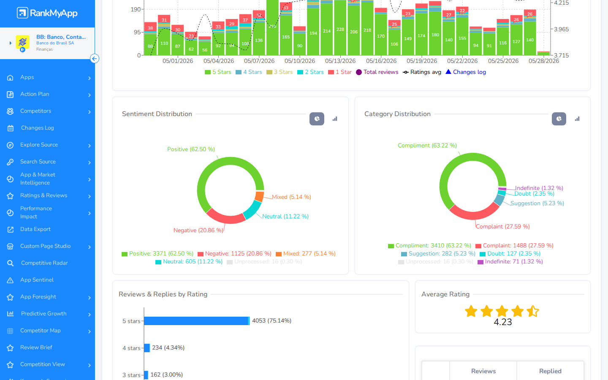Switch Sentiment Distribution to pie chart view
The width and height of the screenshot is (608, 380).
click(317, 119)
